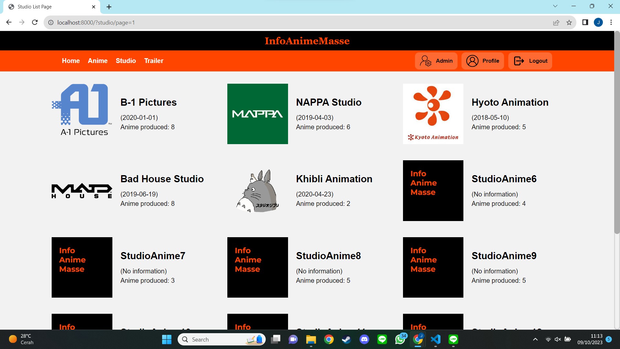Bookmark this page with star icon
The height and width of the screenshot is (349, 620).
click(569, 23)
